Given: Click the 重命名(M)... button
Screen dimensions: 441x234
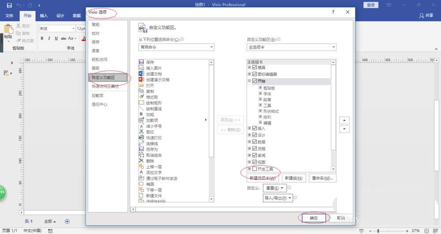Looking at the screenshot, I should coord(323,178).
